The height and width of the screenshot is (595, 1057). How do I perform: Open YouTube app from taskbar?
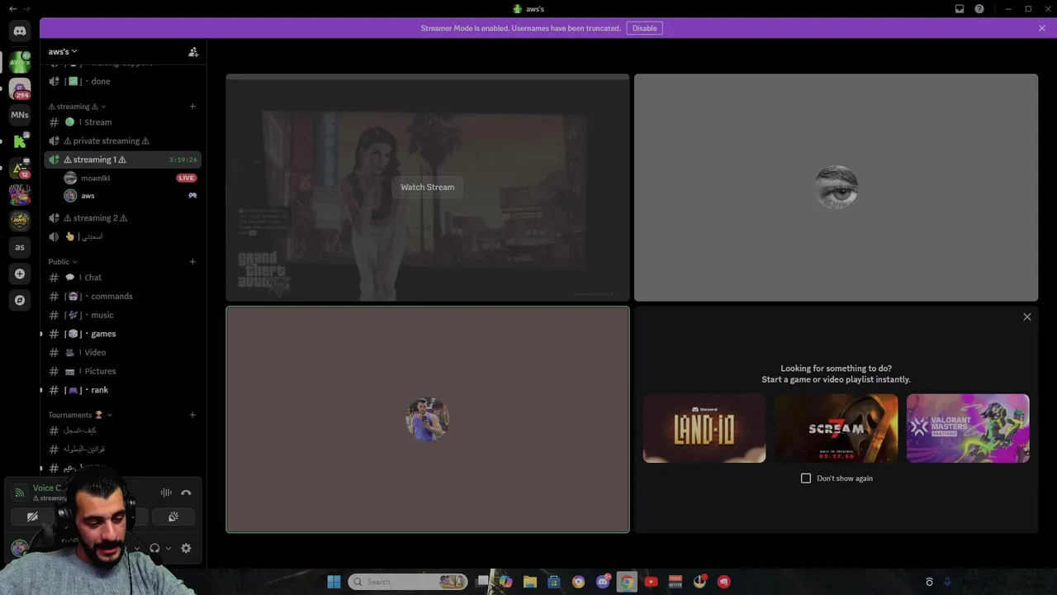pyautogui.click(x=651, y=582)
